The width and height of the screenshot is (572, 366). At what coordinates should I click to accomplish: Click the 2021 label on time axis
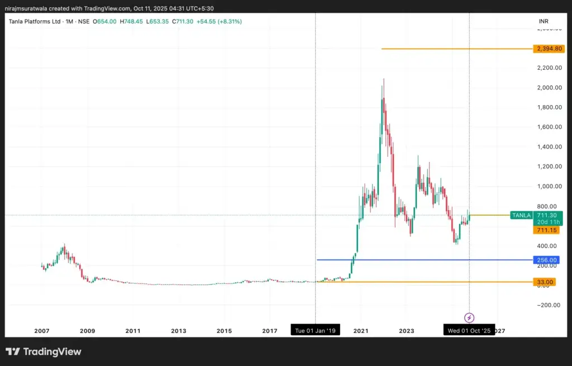tap(360, 331)
